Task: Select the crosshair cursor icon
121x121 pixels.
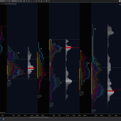Action: click(34, 1)
